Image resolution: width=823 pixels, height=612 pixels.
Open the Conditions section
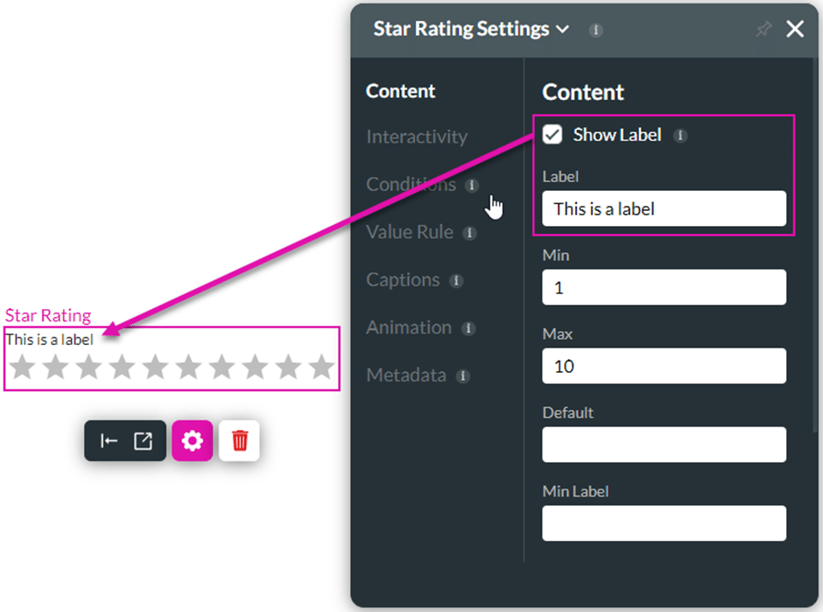pos(411,184)
